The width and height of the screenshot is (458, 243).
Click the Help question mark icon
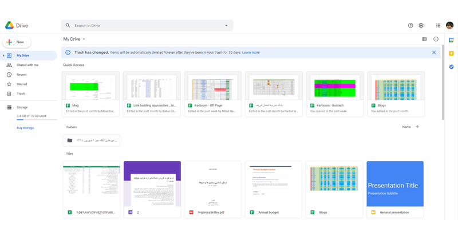tap(410, 26)
